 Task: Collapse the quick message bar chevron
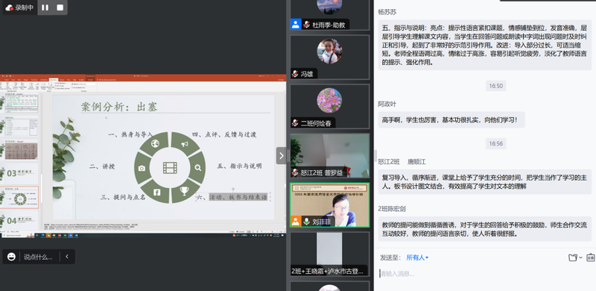click(67, 257)
